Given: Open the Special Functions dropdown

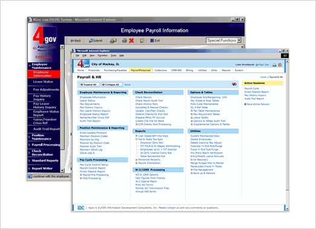Looking at the screenshot, I should (239, 40).
